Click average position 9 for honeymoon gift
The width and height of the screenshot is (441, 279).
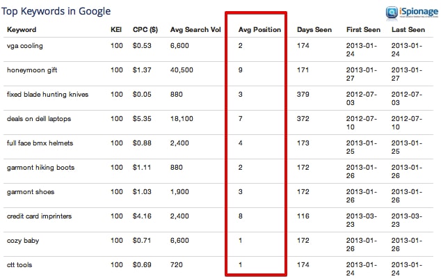coord(240,70)
